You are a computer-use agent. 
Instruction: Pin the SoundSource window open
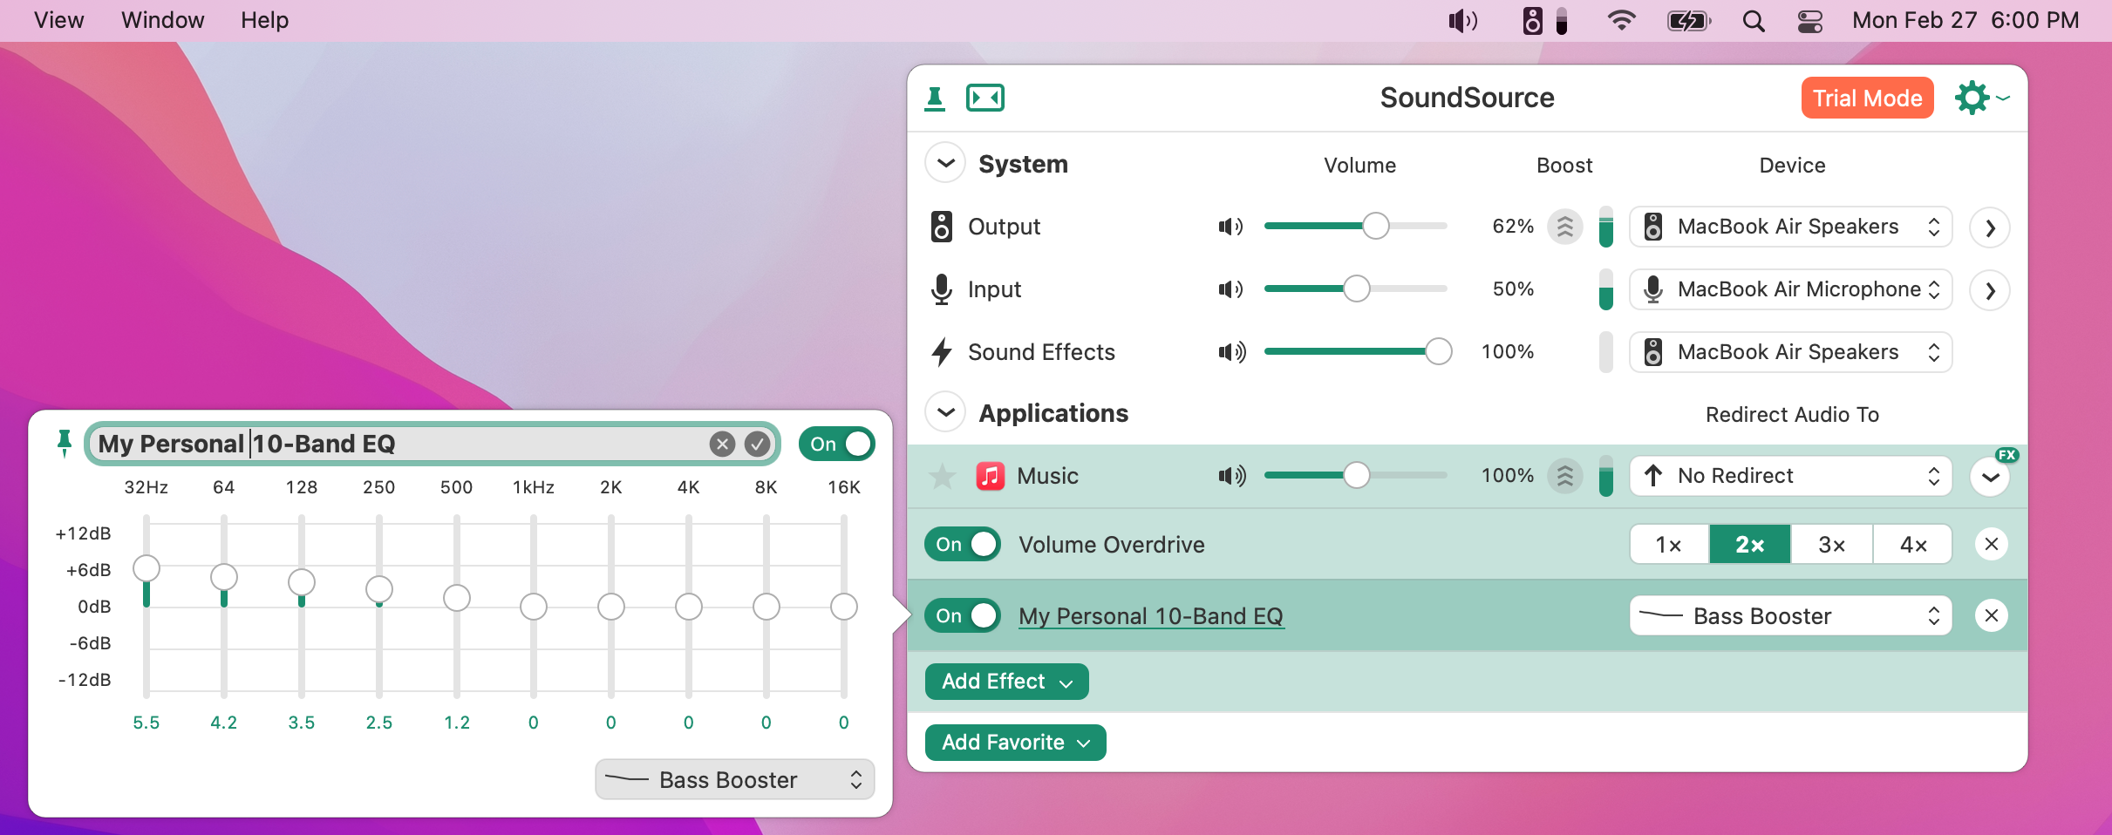coord(935,98)
